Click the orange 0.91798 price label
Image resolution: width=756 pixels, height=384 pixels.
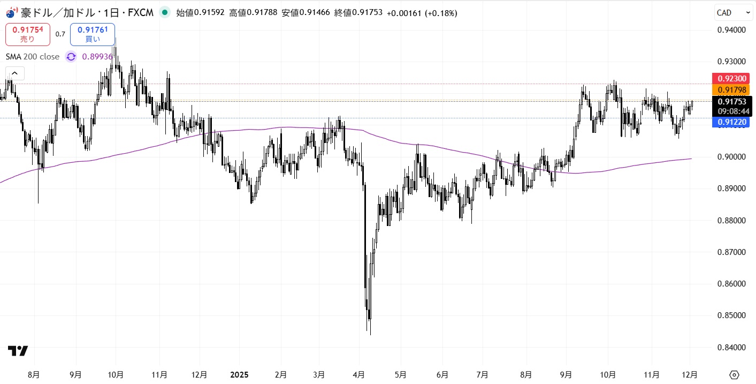tap(732, 89)
